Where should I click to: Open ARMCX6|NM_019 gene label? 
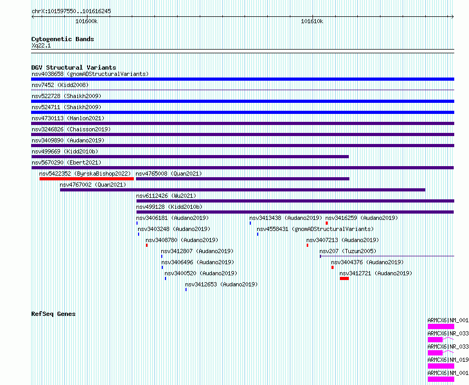click(x=448, y=360)
